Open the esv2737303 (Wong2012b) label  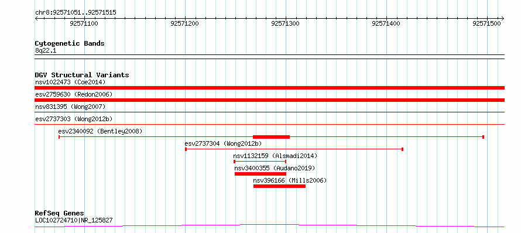(x=74, y=119)
